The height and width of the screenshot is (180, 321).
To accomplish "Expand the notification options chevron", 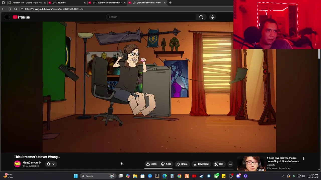I will (x=53, y=164).
